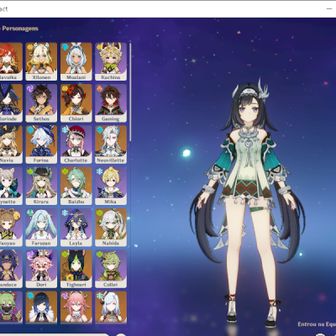This screenshot has height=336, width=336.
Task: Pick Neuvillette character portrait
Action: point(111,144)
